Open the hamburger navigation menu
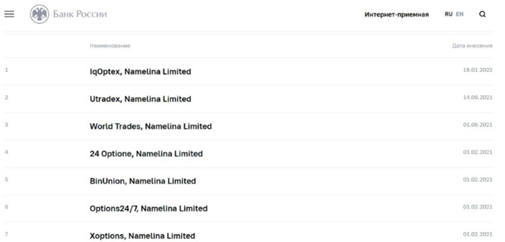This screenshot has width=505, height=242. [x=9, y=14]
